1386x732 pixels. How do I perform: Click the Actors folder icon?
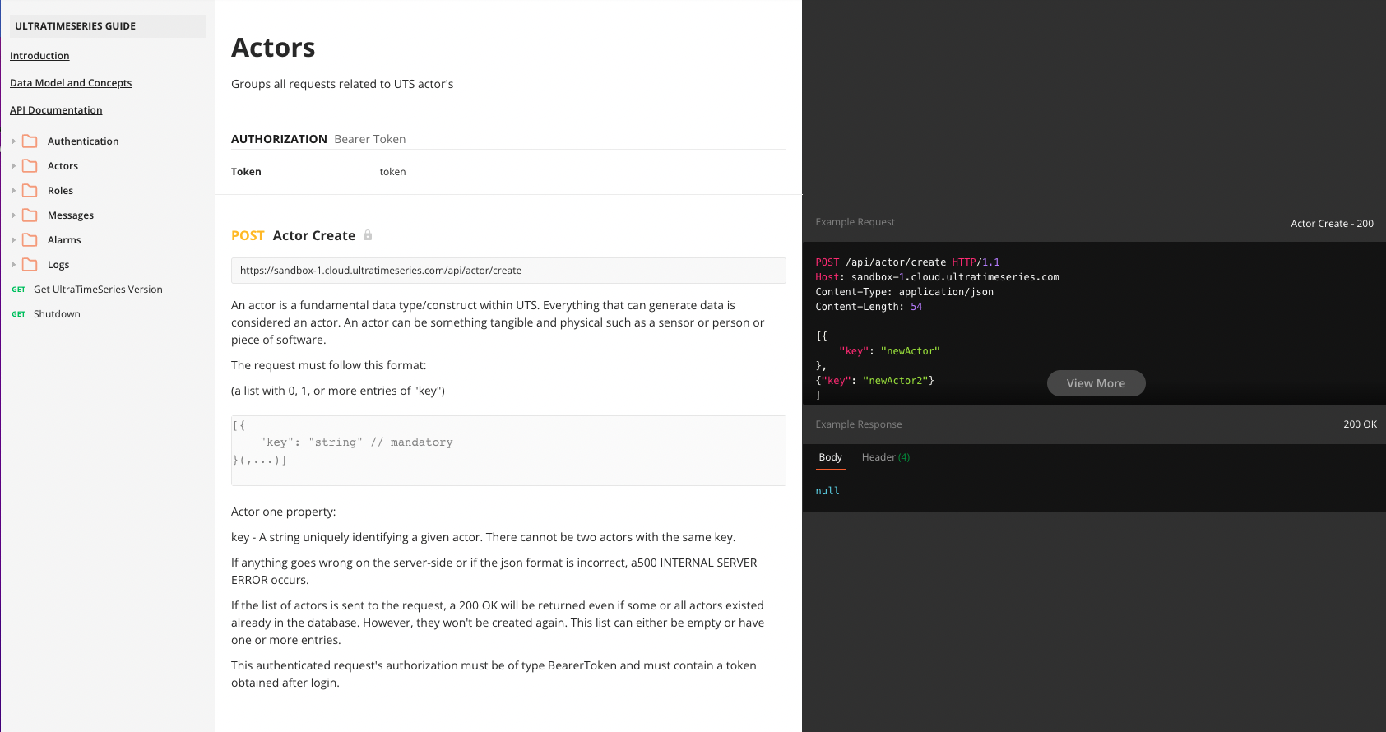(x=30, y=166)
